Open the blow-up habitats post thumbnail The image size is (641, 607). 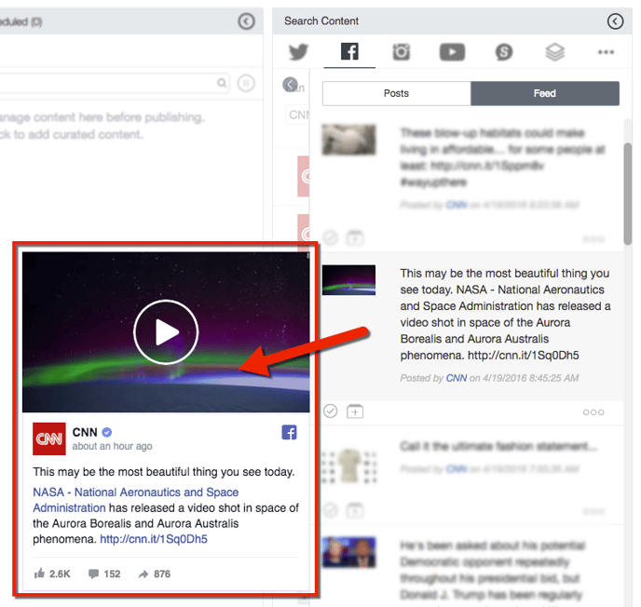coord(348,140)
